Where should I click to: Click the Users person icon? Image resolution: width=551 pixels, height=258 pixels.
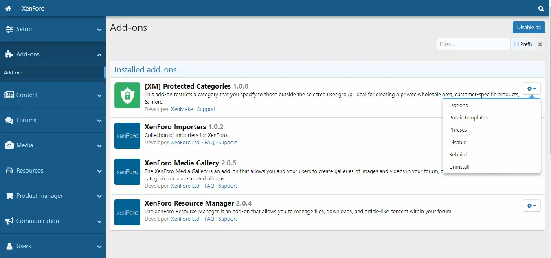point(9,246)
